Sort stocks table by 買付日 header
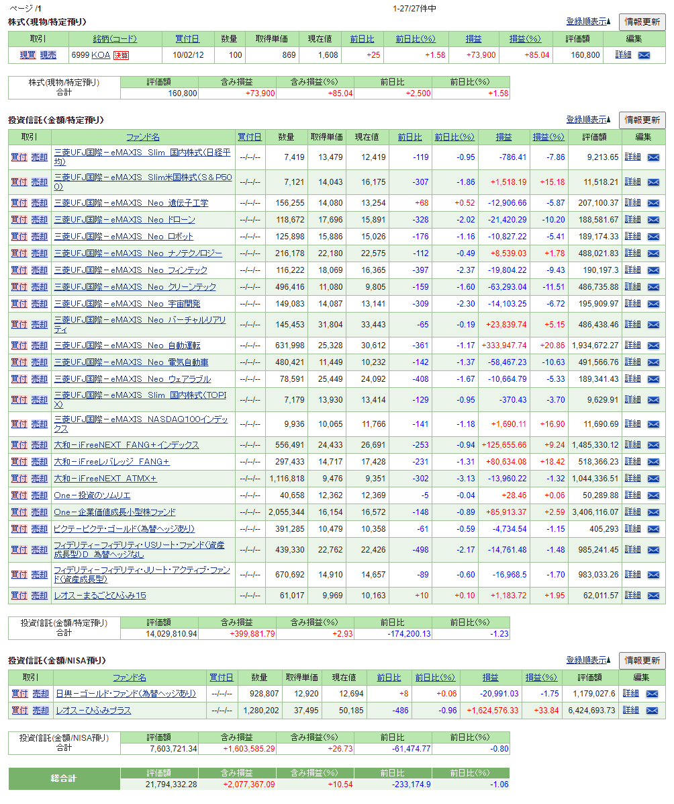 [187, 39]
